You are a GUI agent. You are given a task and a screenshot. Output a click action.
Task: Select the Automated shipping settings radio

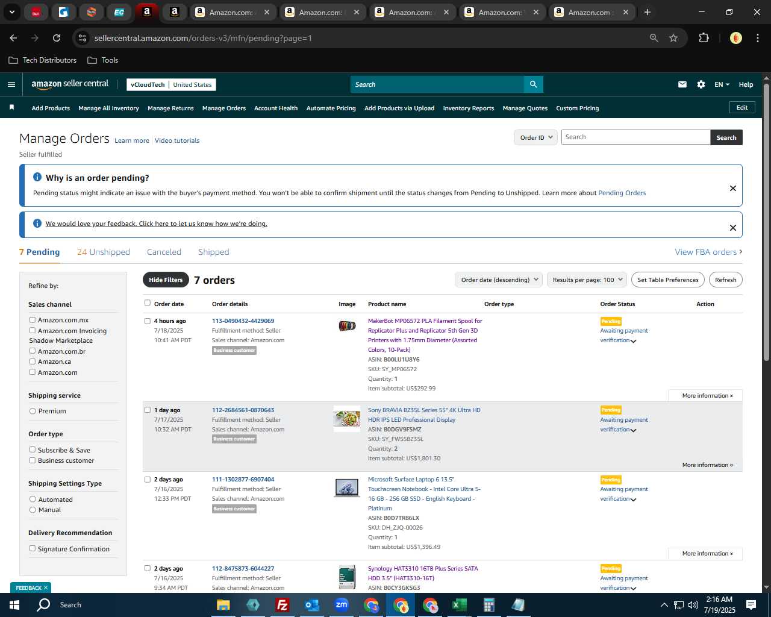(33, 499)
